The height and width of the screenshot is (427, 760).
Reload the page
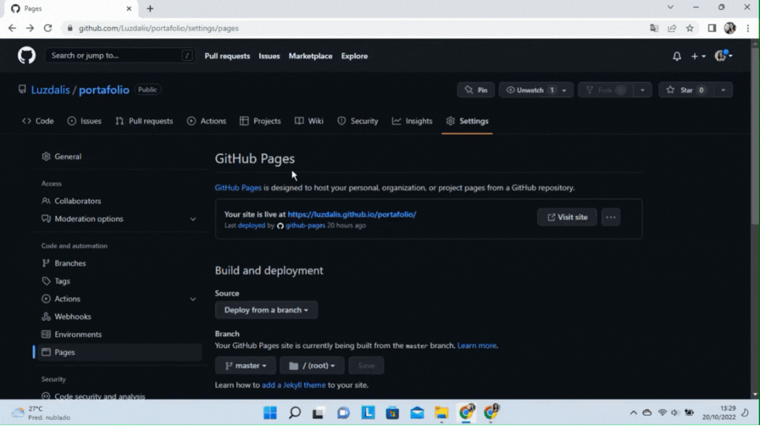click(x=48, y=28)
